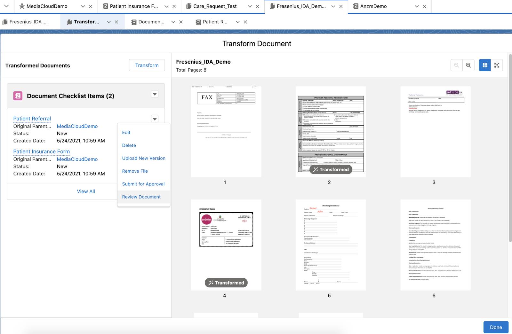Close the Care_Request_Test tab
Image resolution: width=512 pixels, height=334 pixels.
(258, 6)
